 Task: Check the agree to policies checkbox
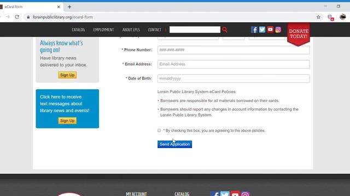(x=159, y=131)
